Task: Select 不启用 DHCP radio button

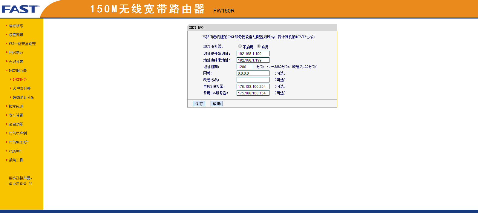Action: [x=240, y=46]
